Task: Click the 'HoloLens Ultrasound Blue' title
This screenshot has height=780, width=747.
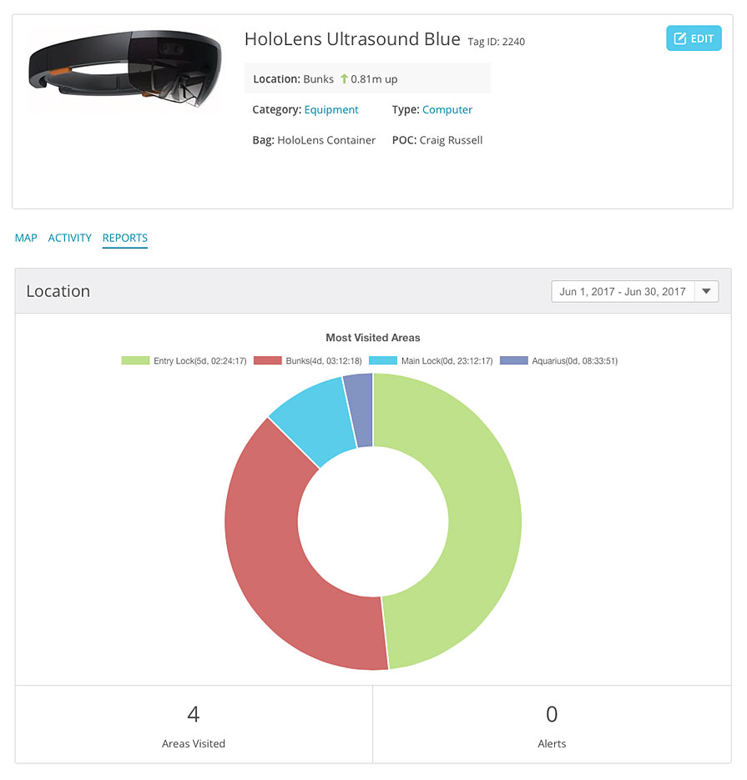Action: coord(352,39)
